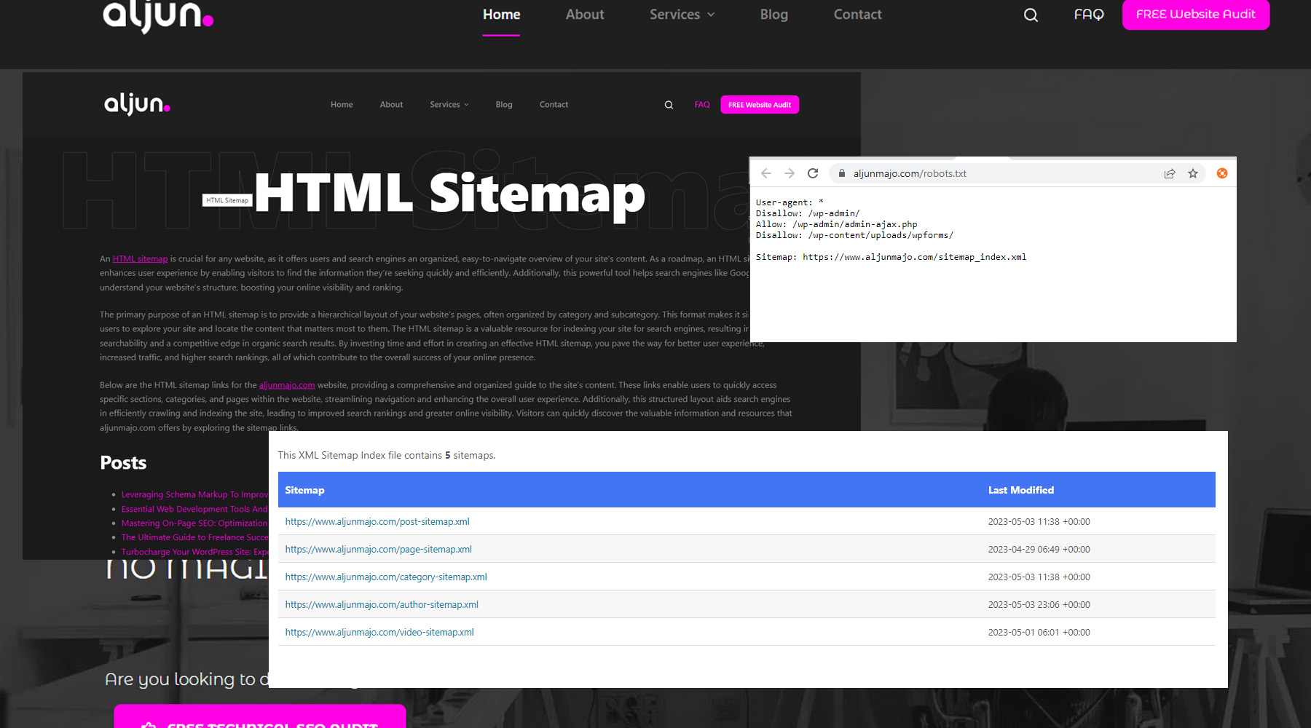
Task: Open category-sitemap.xml link
Action: 386,577
